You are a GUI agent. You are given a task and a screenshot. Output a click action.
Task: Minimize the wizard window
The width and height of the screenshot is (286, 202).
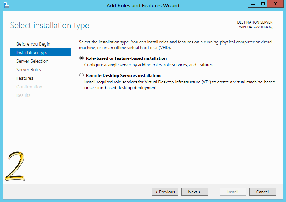pos(253,4)
